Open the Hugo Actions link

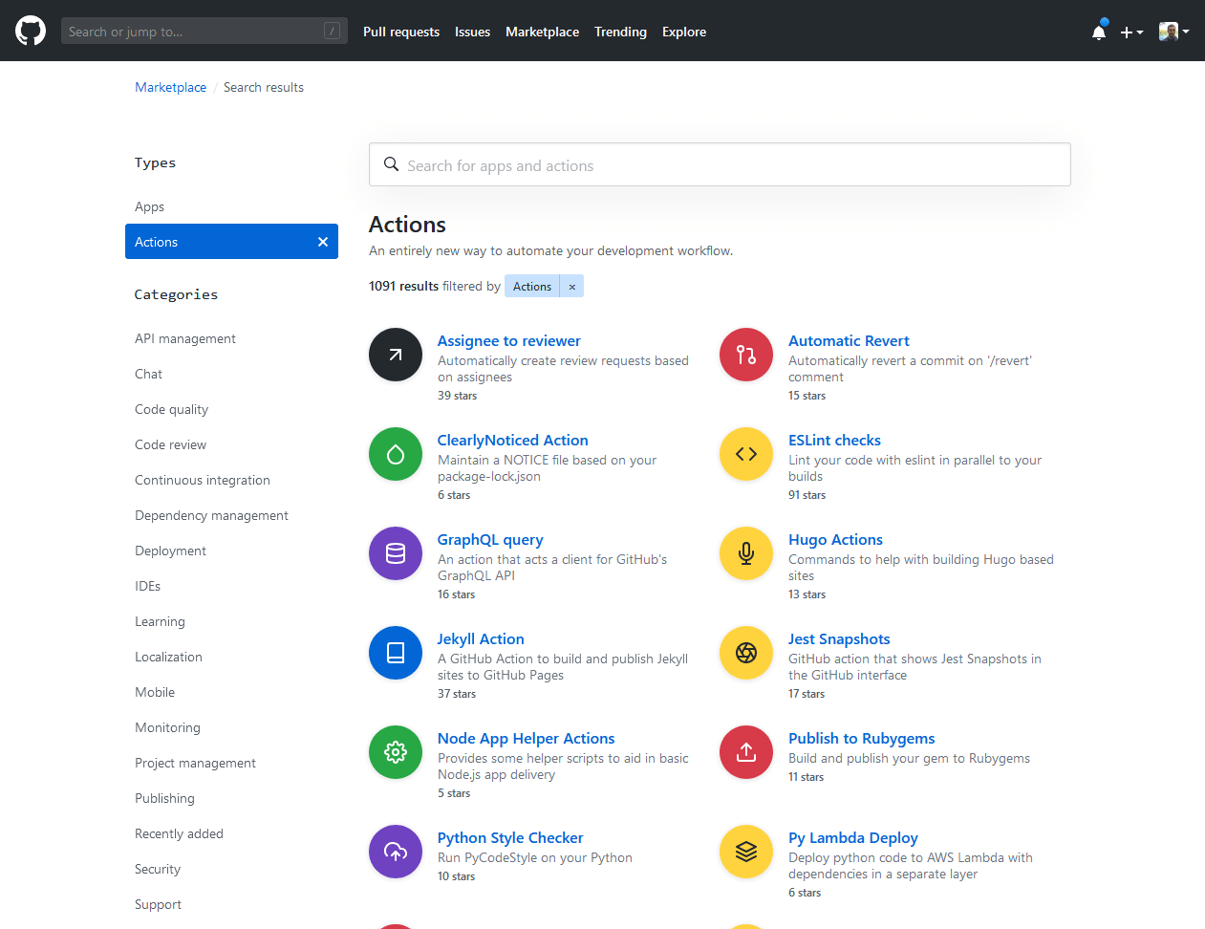[835, 539]
